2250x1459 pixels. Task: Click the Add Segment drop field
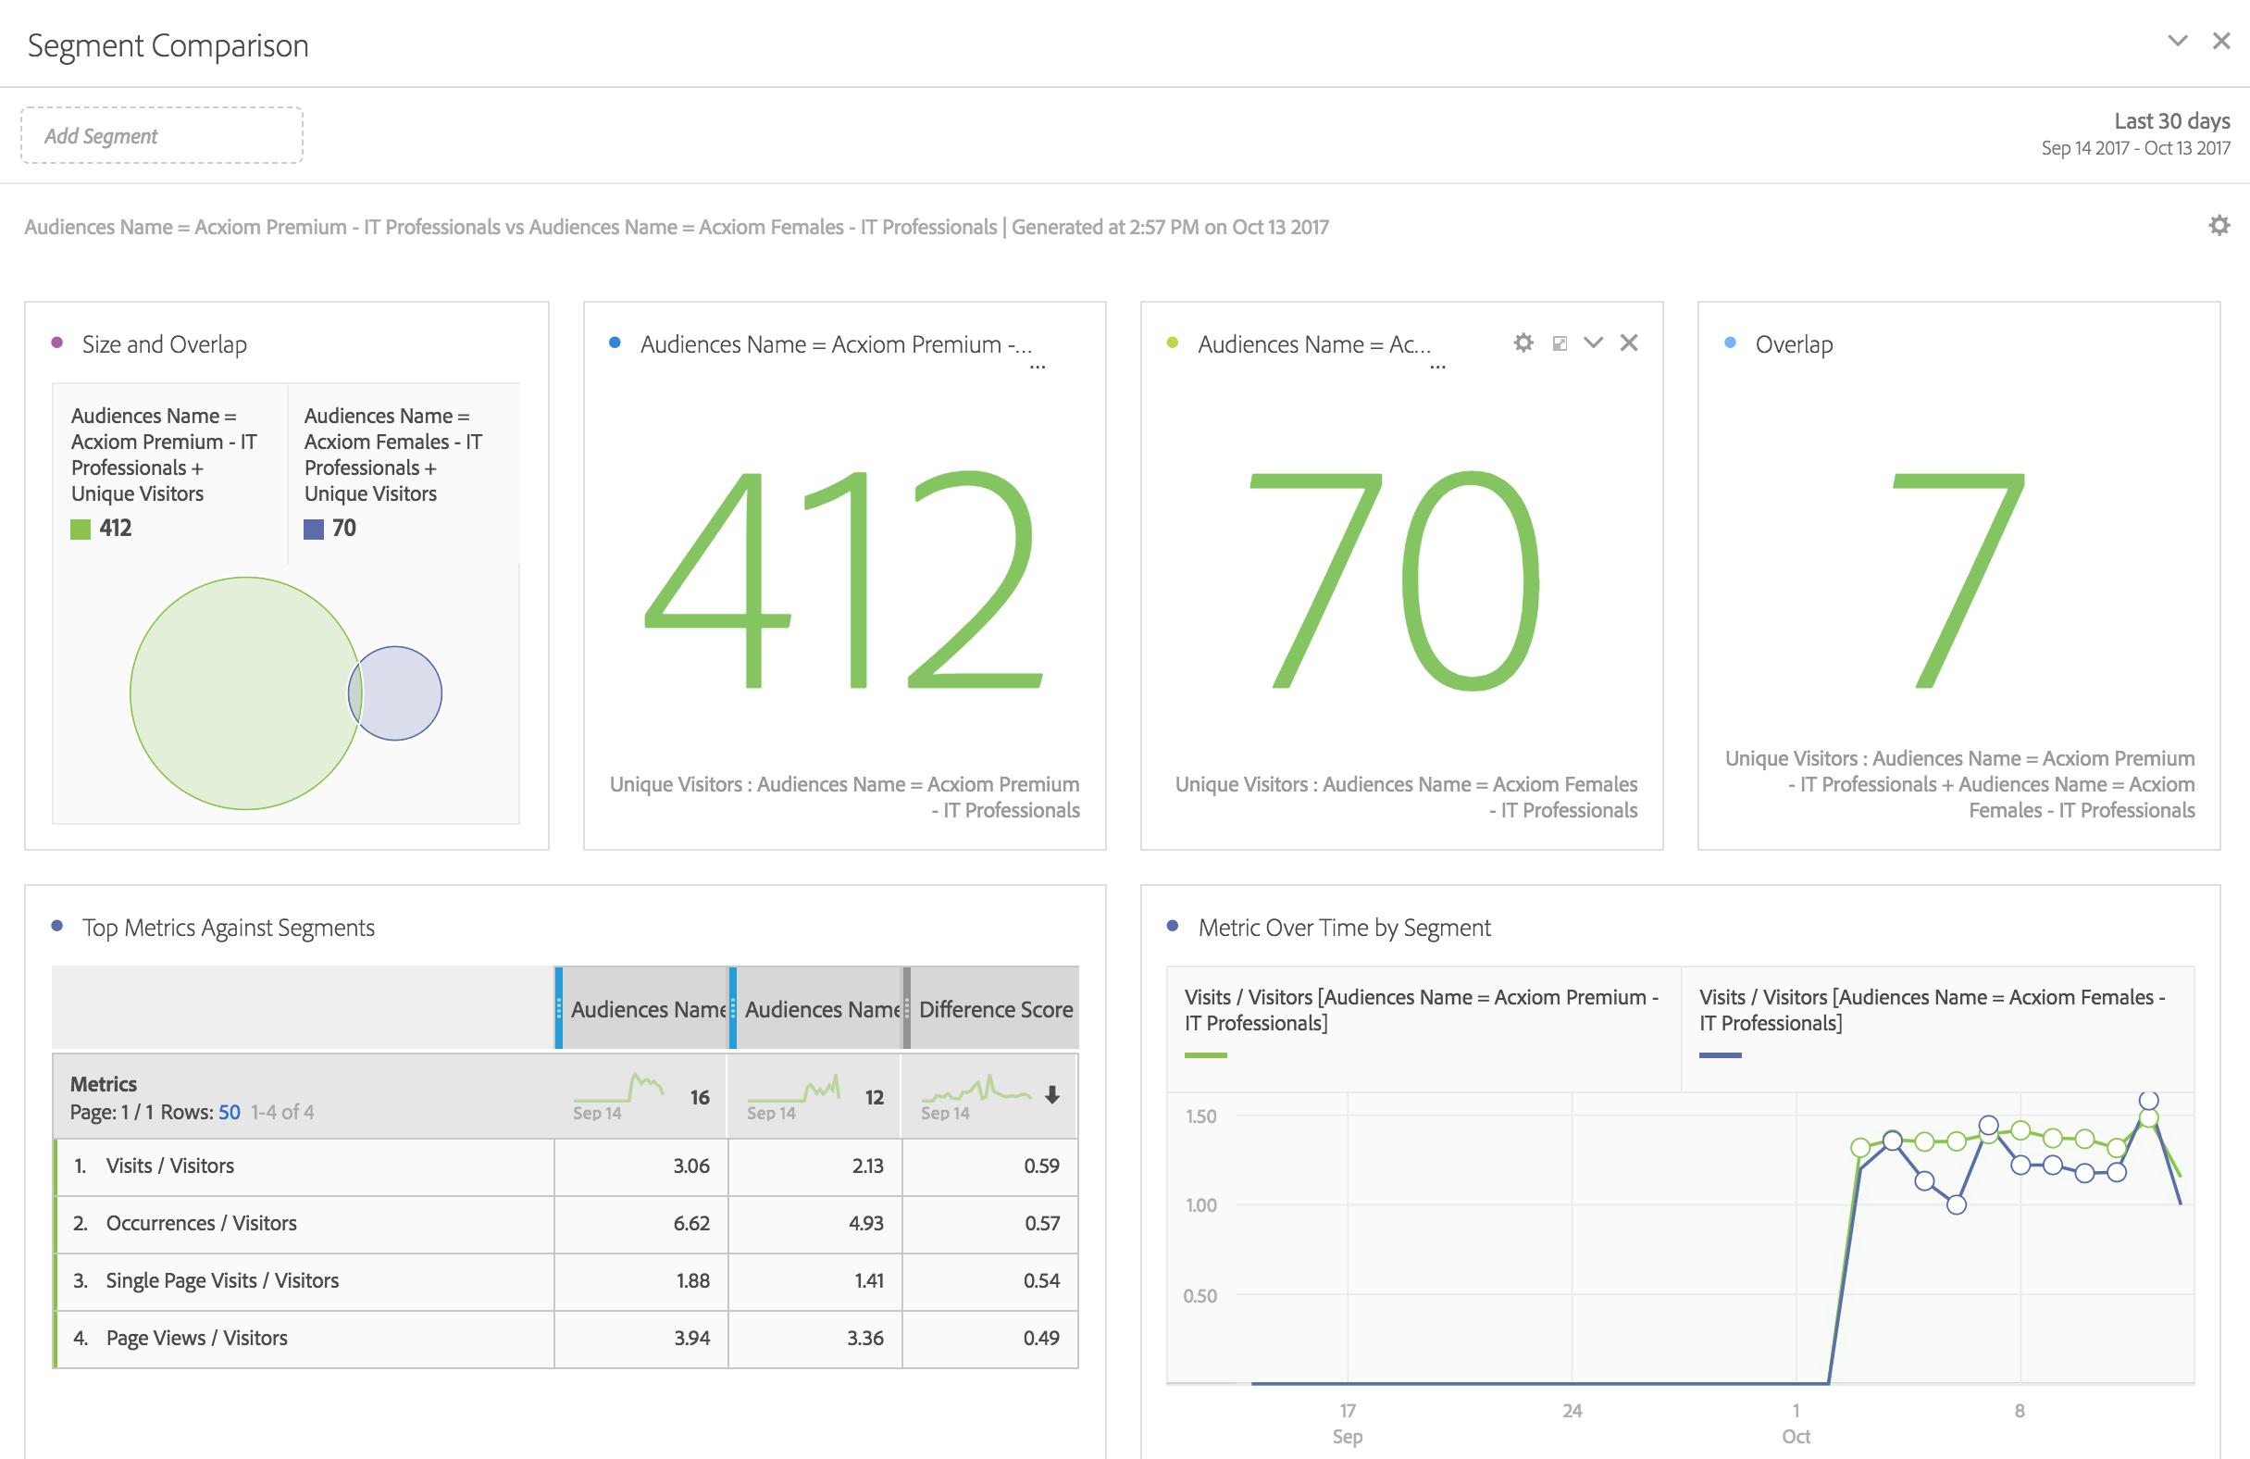162,136
